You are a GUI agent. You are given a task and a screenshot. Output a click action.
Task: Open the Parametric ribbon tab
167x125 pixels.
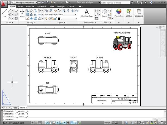coord(42,6)
